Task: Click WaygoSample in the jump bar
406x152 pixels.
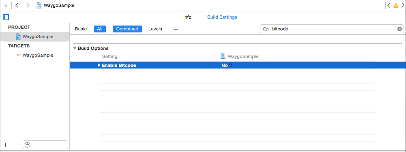Action: (x=59, y=5)
